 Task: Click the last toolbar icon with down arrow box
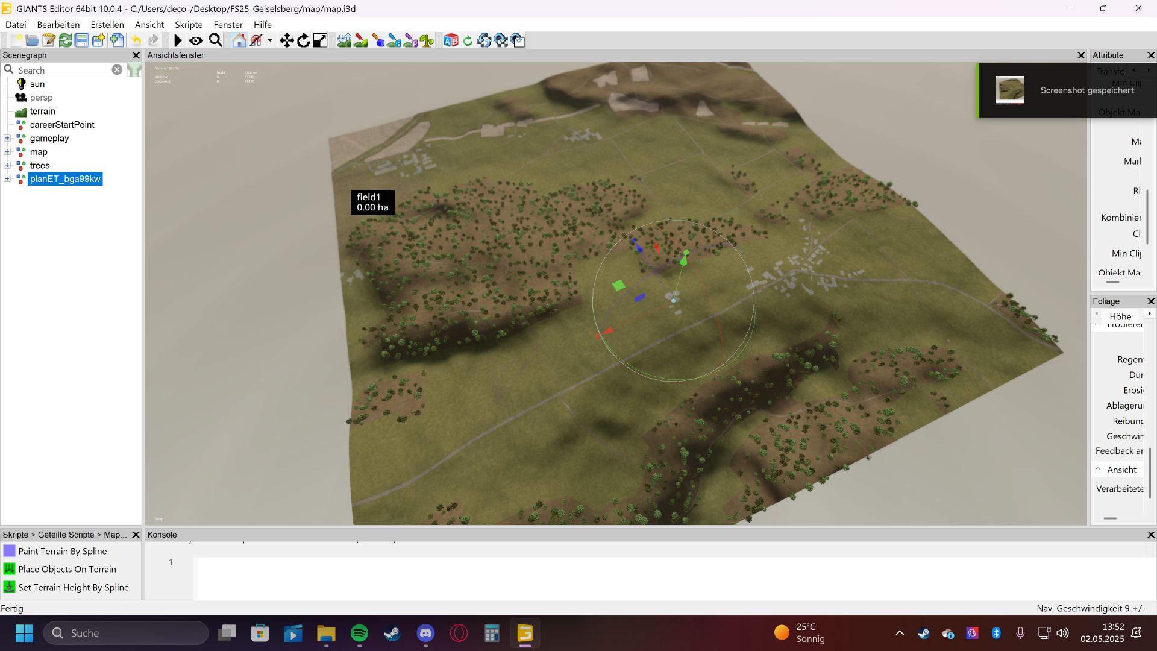[518, 40]
